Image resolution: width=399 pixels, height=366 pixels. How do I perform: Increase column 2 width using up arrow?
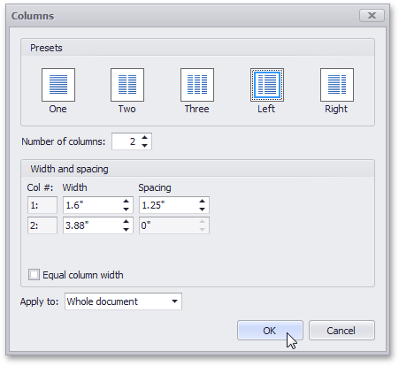point(127,222)
